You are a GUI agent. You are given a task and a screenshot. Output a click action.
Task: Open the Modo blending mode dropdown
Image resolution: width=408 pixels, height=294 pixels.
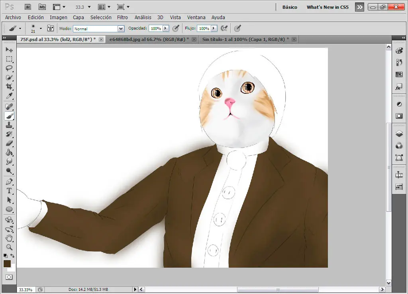pyautogui.click(x=121, y=29)
